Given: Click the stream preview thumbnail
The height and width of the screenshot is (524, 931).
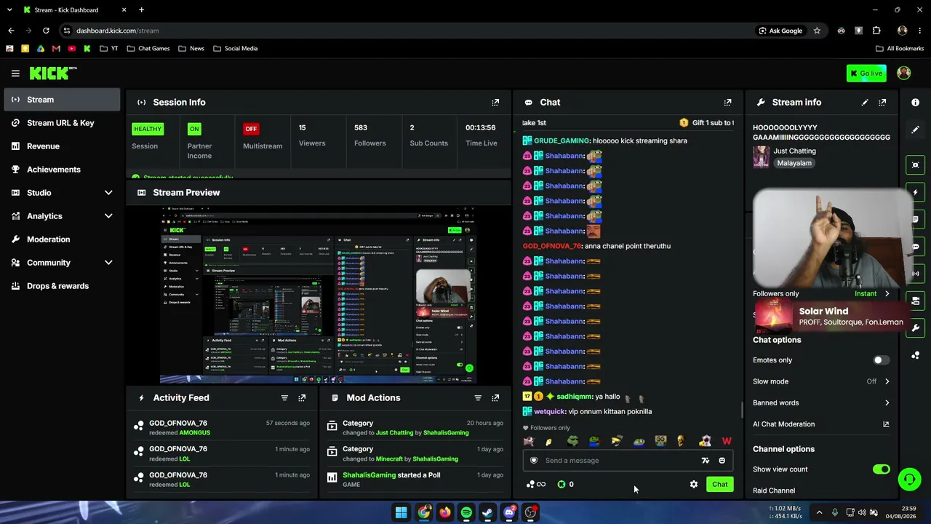Looking at the screenshot, I should click(x=317, y=295).
